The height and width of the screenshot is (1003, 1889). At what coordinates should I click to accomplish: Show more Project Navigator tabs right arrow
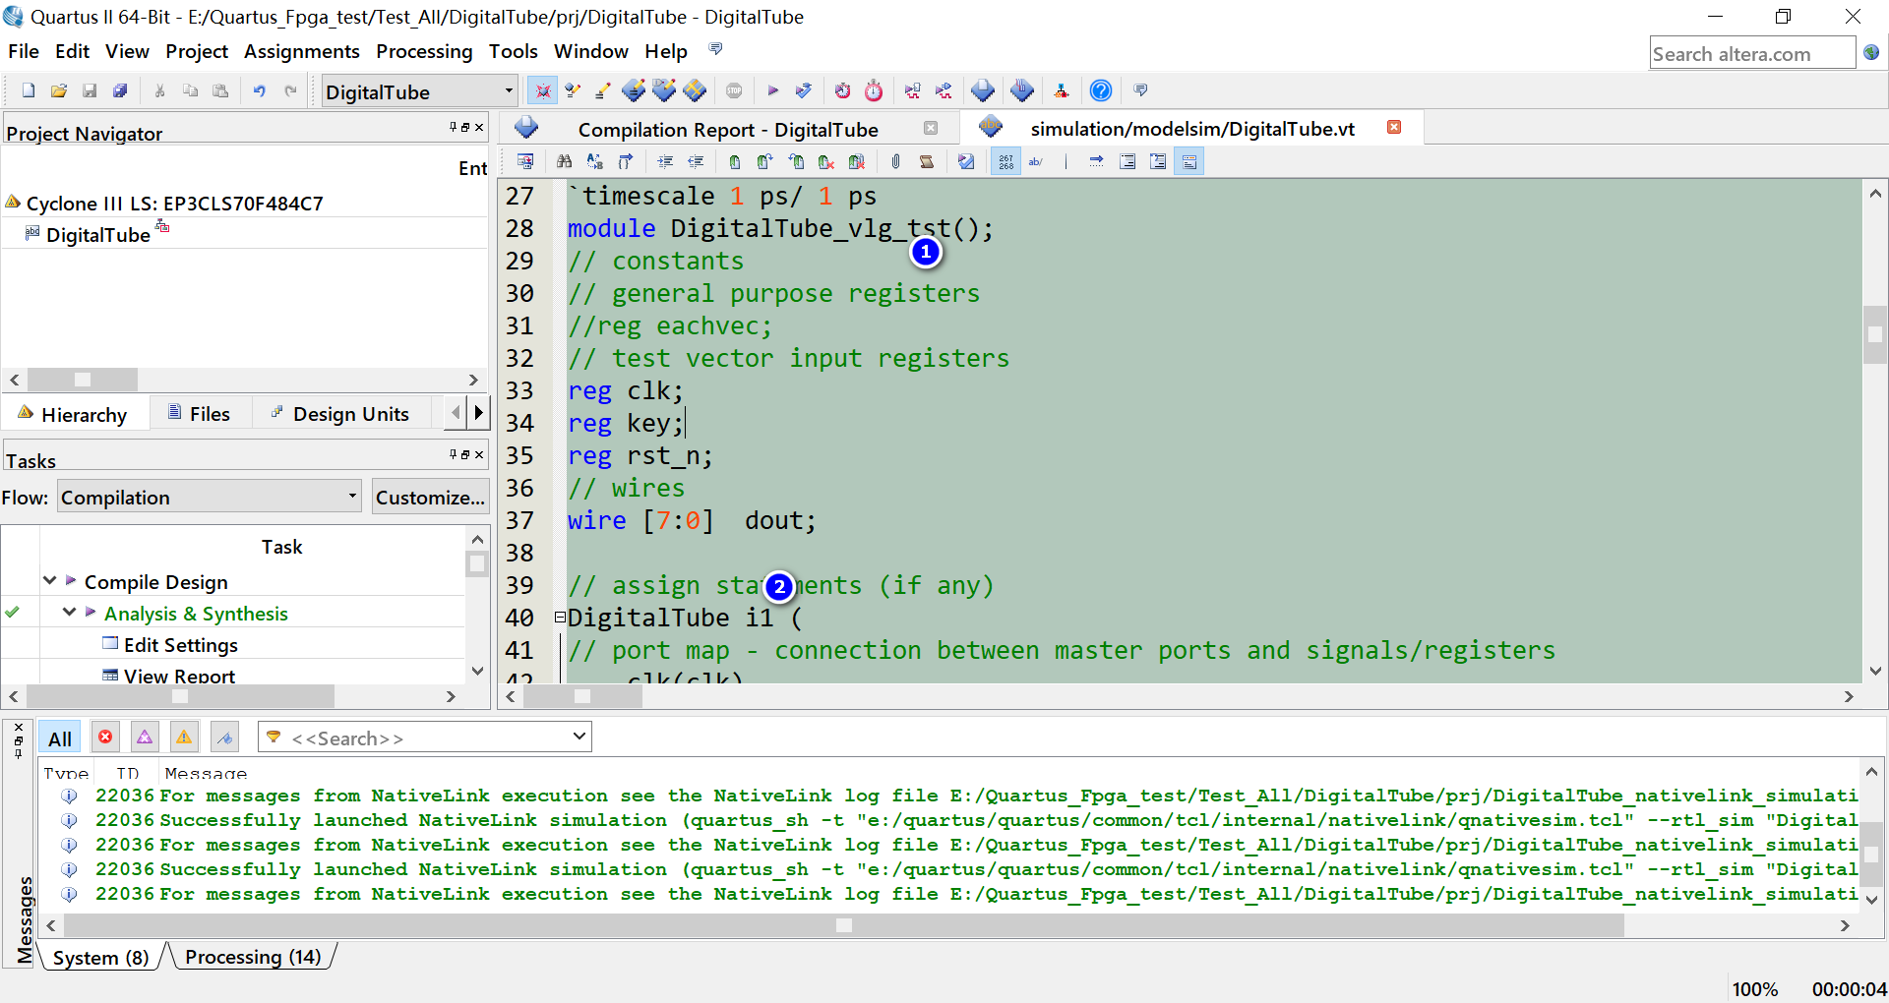click(x=479, y=413)
